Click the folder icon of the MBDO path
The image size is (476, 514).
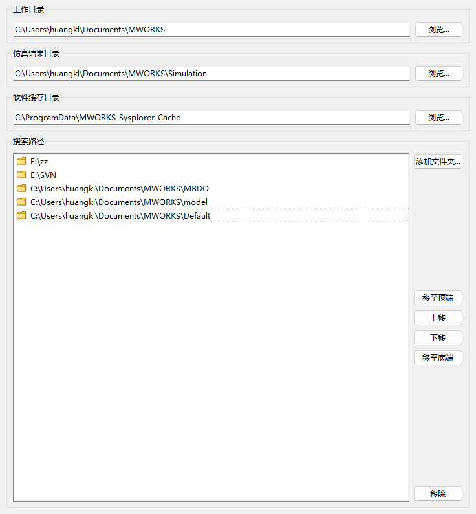click(x=21, y=189)
